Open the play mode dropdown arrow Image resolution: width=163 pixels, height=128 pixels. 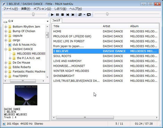(84, 15)
